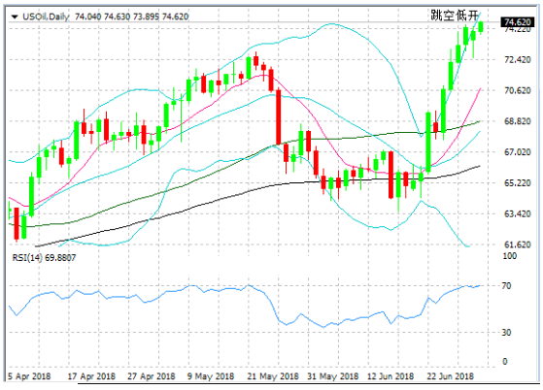Click the RSI(14) 69.8807 indicator label

click(x=44, y=258)
